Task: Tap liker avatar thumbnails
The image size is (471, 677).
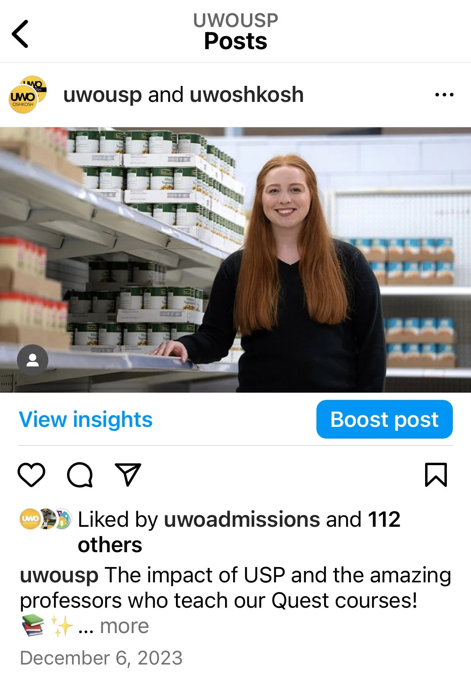Action: (x=45, y=519)
